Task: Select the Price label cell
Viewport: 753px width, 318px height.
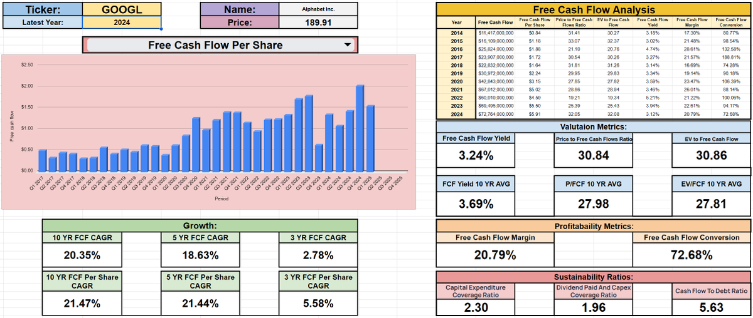Action: coord(240,23)
